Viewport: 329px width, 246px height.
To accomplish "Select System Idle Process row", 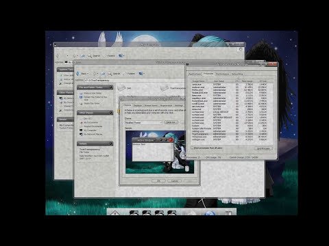I will 229,128.
